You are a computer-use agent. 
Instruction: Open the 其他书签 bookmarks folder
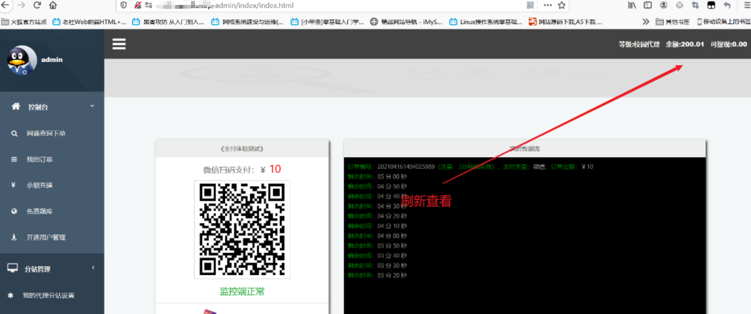(x=672, y=22)
